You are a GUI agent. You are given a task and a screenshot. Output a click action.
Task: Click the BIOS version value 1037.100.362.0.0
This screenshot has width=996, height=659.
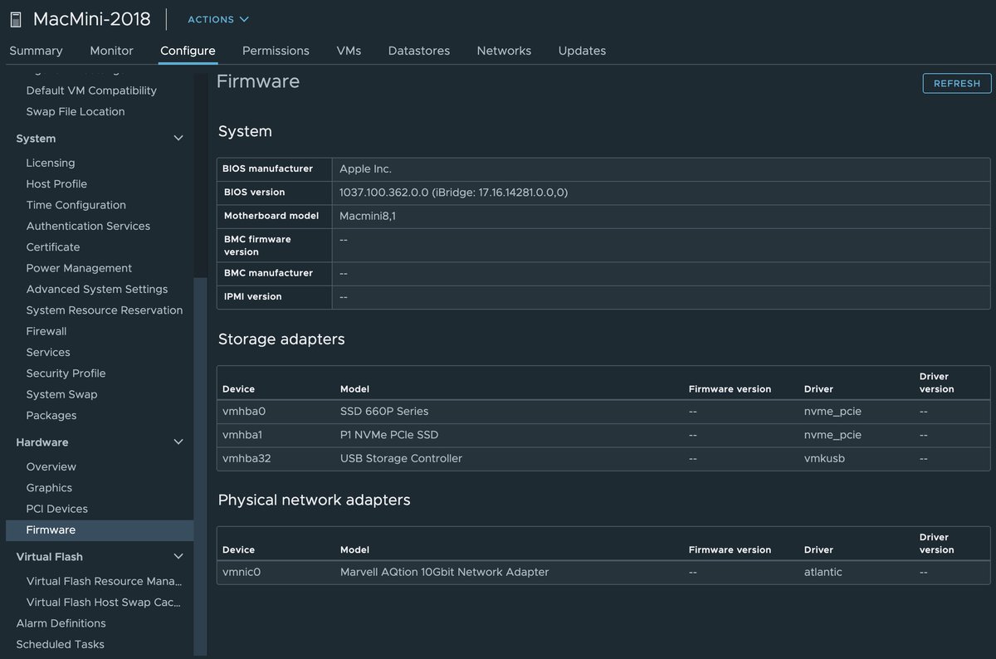[453, 193]
